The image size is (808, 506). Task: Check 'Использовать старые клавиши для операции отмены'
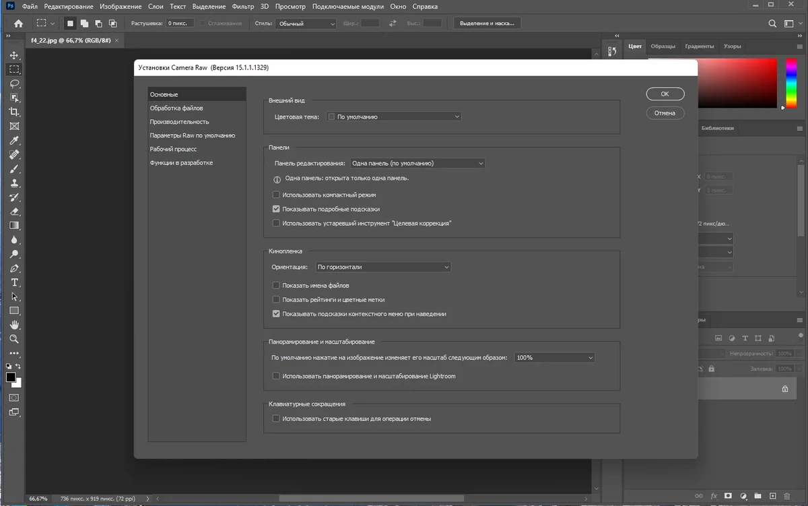[x=276, y=418]
